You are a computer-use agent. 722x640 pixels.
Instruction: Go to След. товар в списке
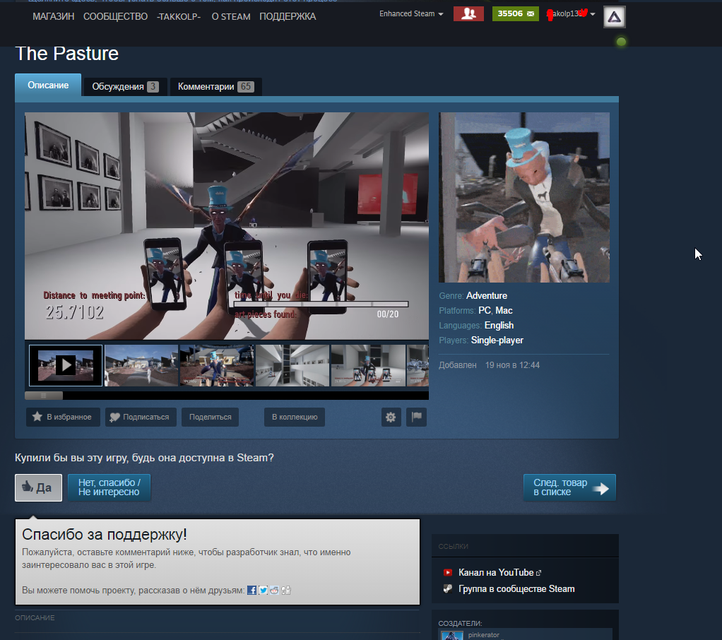coord(569,487)
